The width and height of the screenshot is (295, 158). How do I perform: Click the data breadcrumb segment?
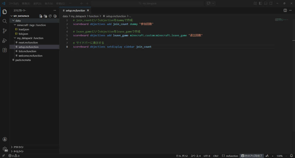65,16
